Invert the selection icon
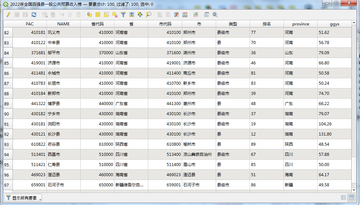 coord(106,15)
